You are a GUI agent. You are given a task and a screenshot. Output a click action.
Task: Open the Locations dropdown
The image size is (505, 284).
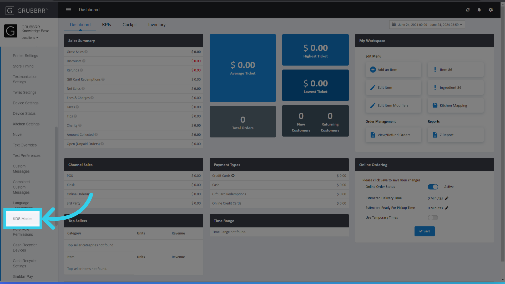tap(30, 38)
